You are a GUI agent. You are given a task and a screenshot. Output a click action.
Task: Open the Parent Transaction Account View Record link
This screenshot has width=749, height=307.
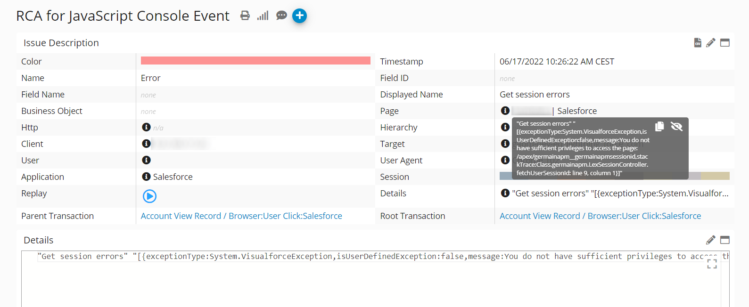241,216
